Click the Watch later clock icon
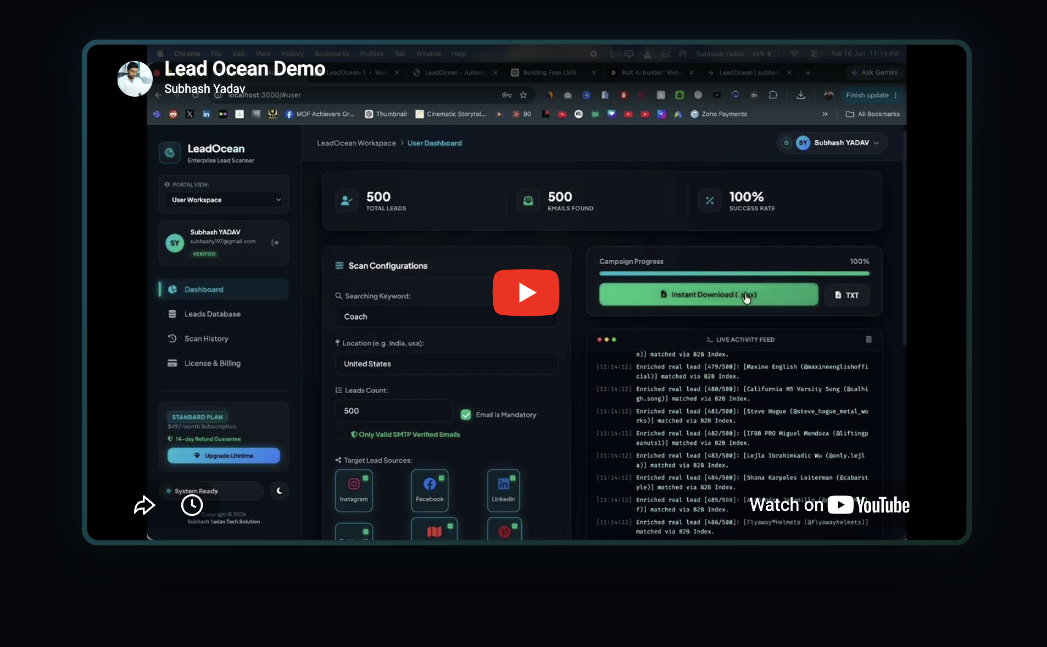 pyautogui.click(x=192, y=505)
